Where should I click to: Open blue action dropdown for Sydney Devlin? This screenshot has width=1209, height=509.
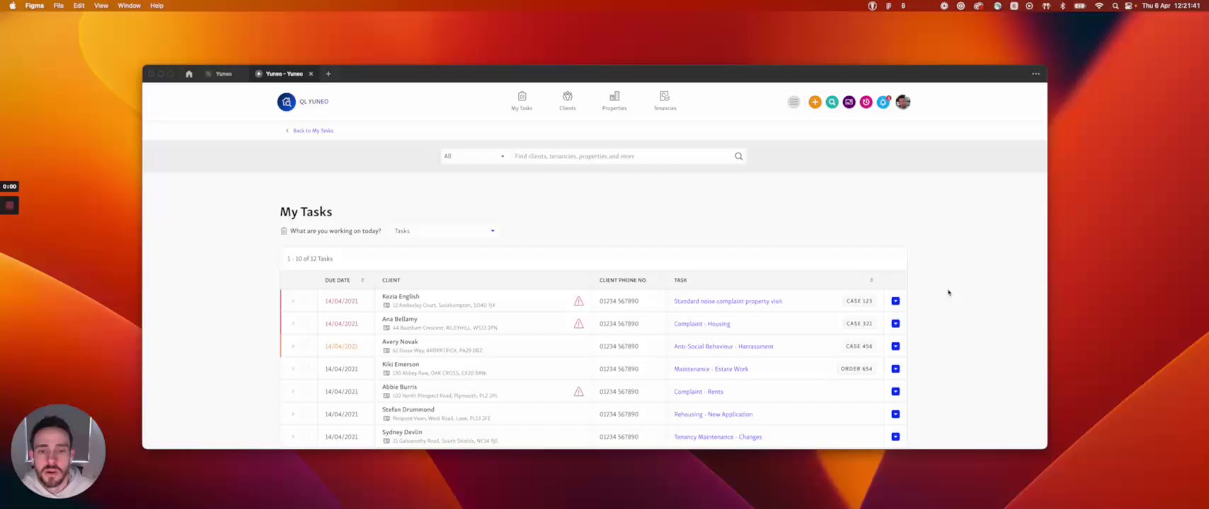pos(895,437)
